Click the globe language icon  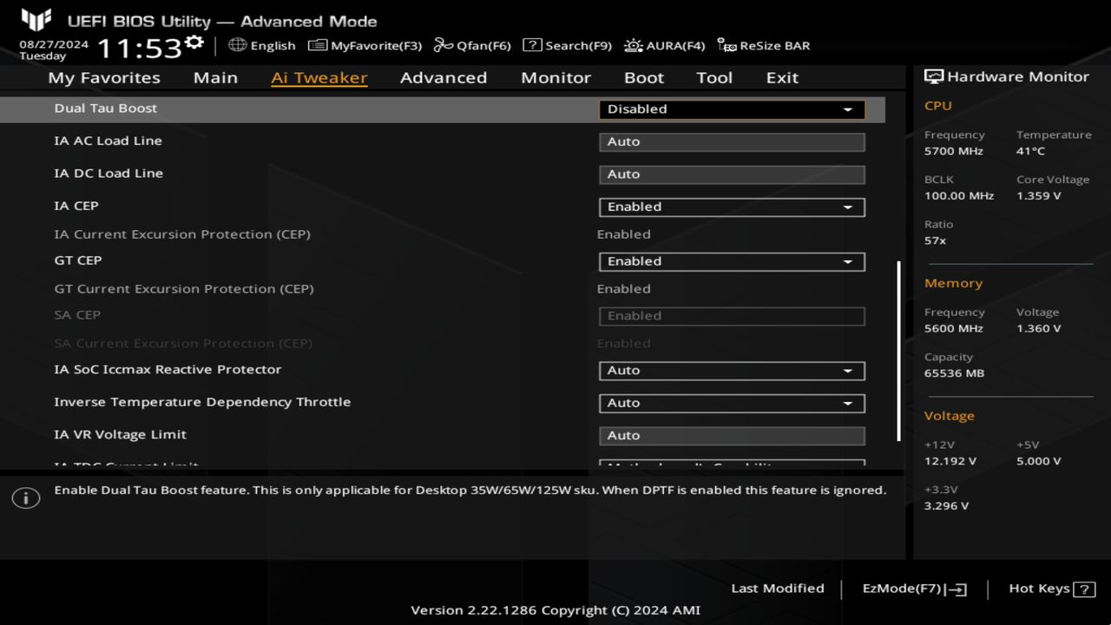[x=237, y=45]
